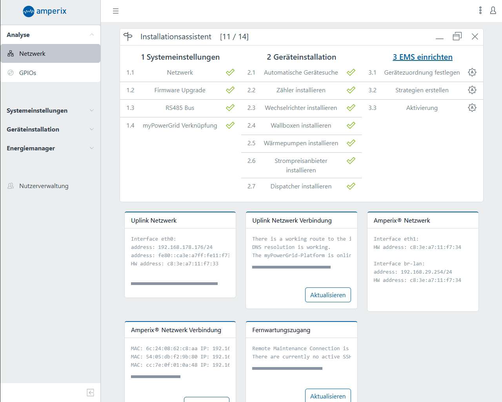
Task: Click checkmark for Dispatcher installieren
Action: 351,186
